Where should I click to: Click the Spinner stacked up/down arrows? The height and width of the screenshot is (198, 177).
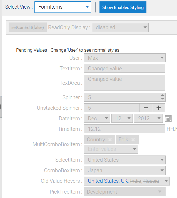point(163,97)
